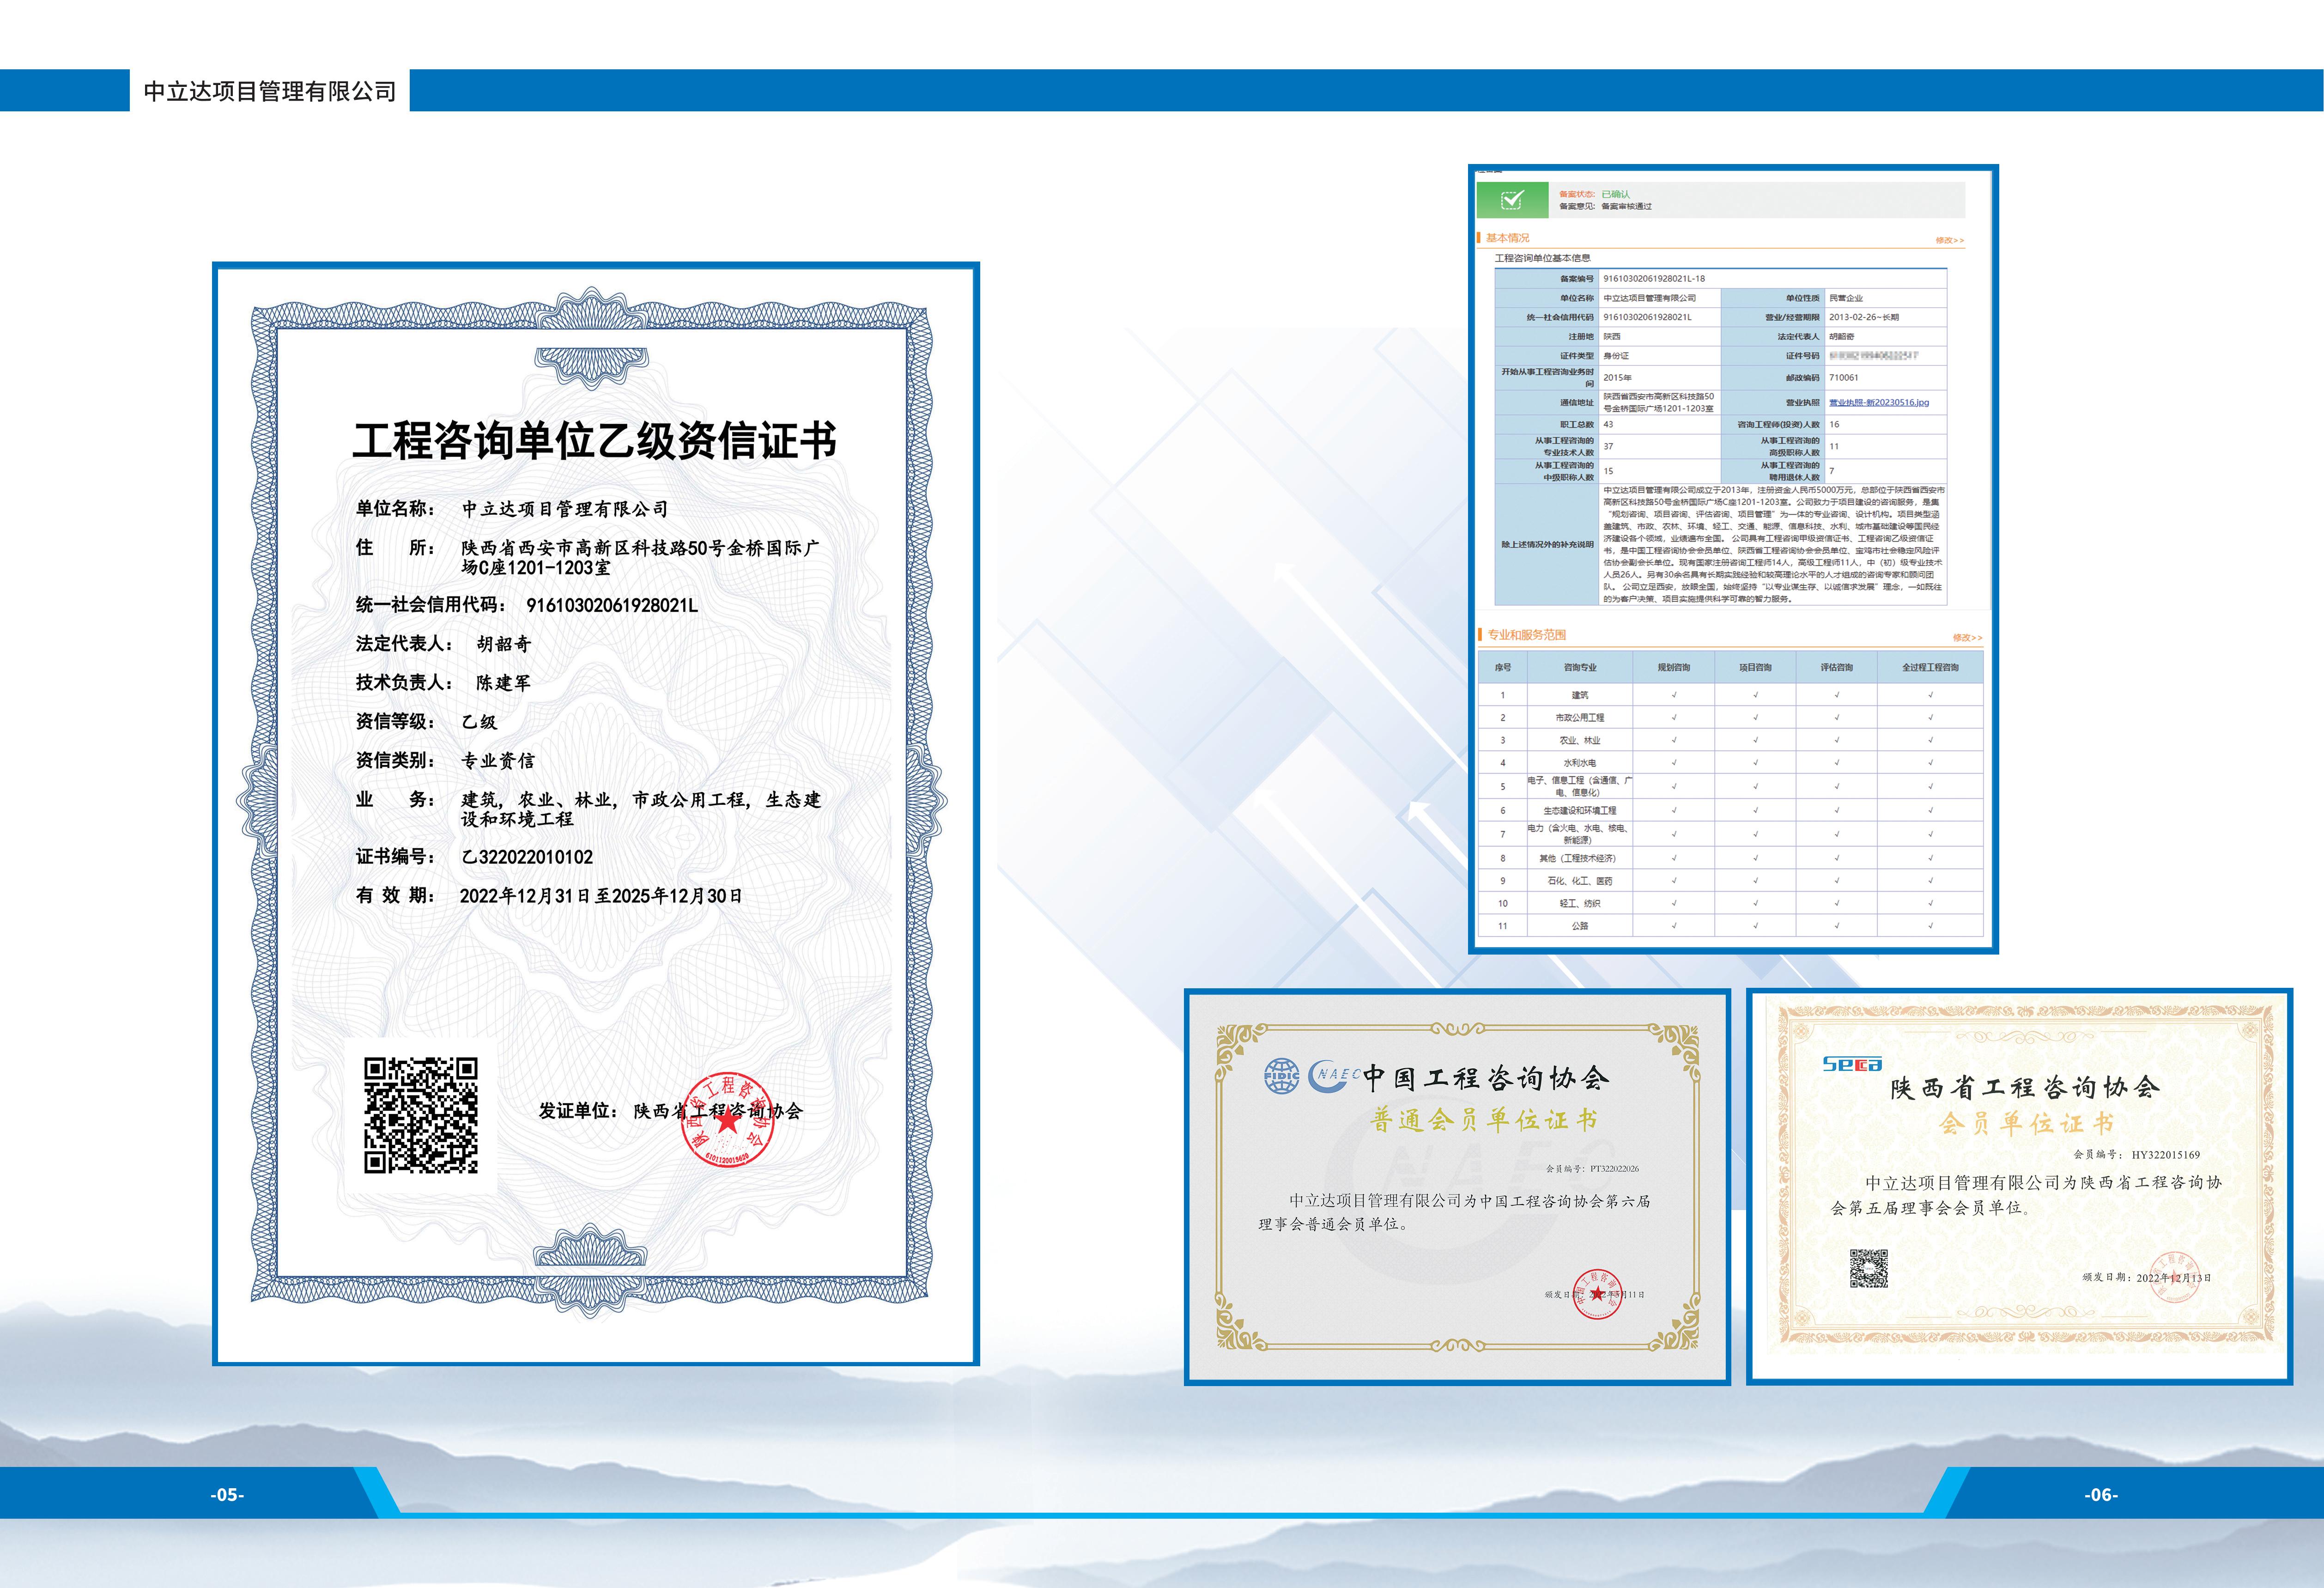Screen dimensions: 2324x1588
Task: Click the 规划咨询 check mark in 轻工、纺织 row
Action: 1674,903
